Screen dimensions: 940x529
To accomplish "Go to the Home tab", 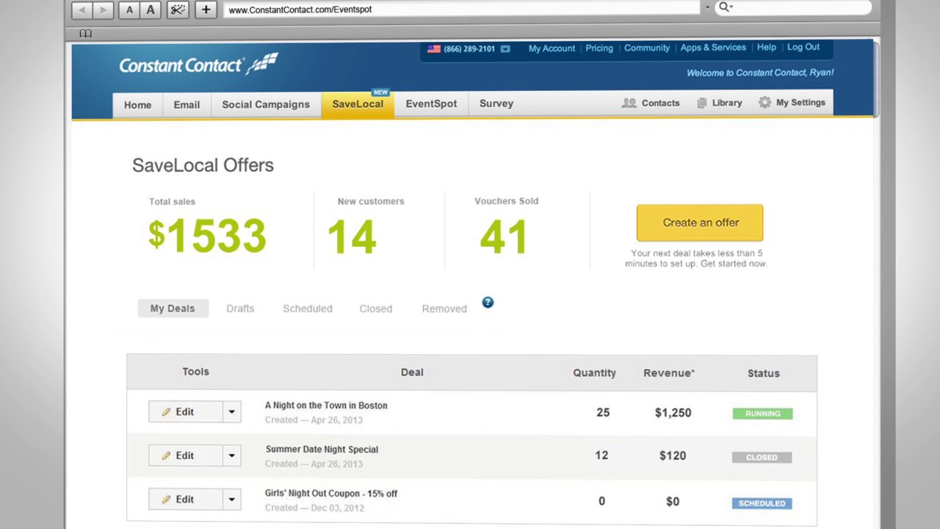I will [137, 104].
